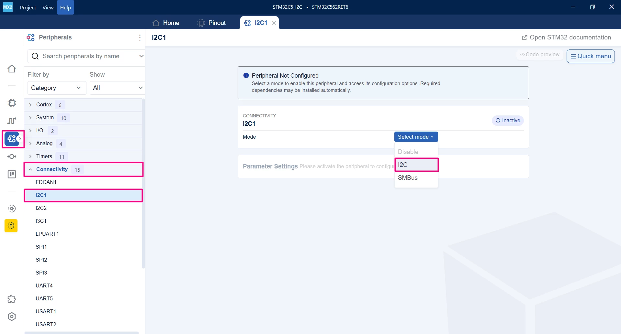The image size is (621, 334).
Task: Switch to the Home tab
Action: click(166, 23)
